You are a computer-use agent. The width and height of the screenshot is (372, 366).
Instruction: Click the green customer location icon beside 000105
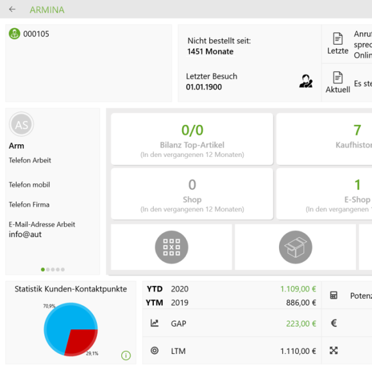pos(15,34)
